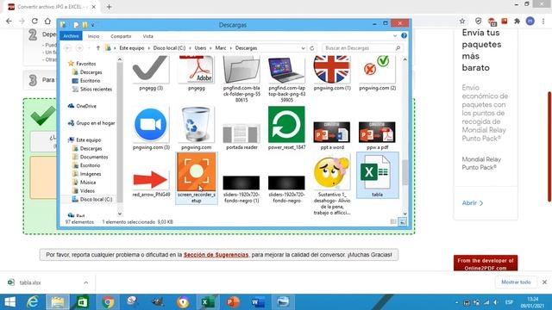The height and width of the screenshot is (310, 552).
Task: Refresh the Descargas folder view
Action: click(312, 48)
